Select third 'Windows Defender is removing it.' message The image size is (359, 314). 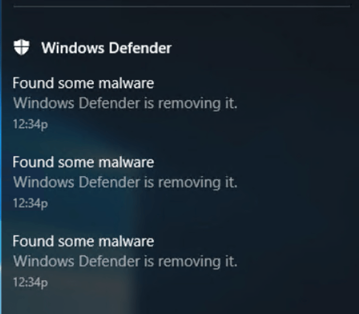click(x=125, y=262)
